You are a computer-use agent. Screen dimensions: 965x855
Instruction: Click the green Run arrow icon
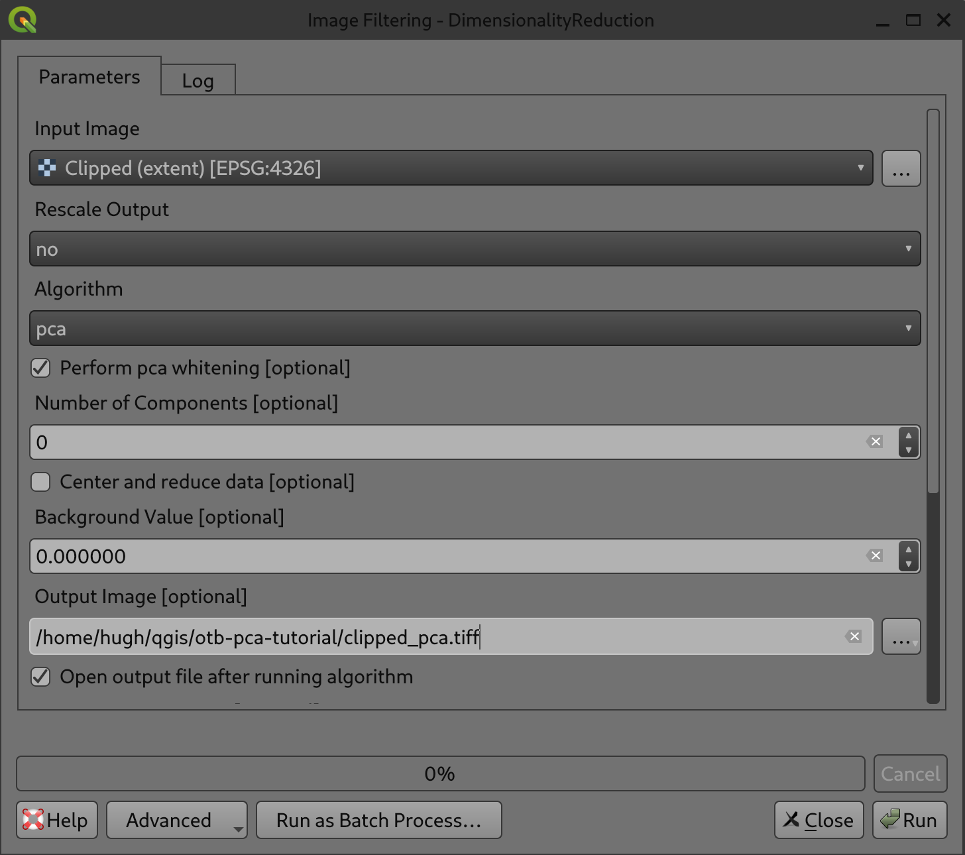click(891, 820)
